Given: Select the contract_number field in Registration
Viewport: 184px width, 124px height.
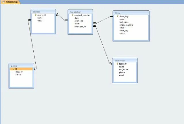Looking at the screenshot, I should coord(82,15).
